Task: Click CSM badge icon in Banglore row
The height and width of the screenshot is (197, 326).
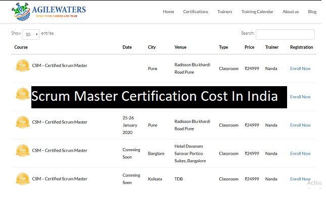Action: (x=23, y=151)
